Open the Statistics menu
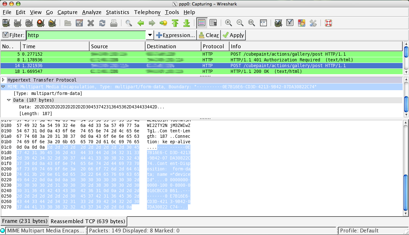Screen dimensions: 409x235 pos(118,12)
